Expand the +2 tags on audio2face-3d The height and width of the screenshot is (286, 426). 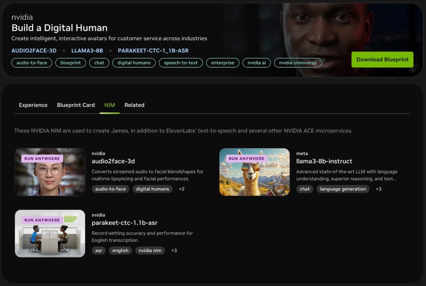coord(182,189)
